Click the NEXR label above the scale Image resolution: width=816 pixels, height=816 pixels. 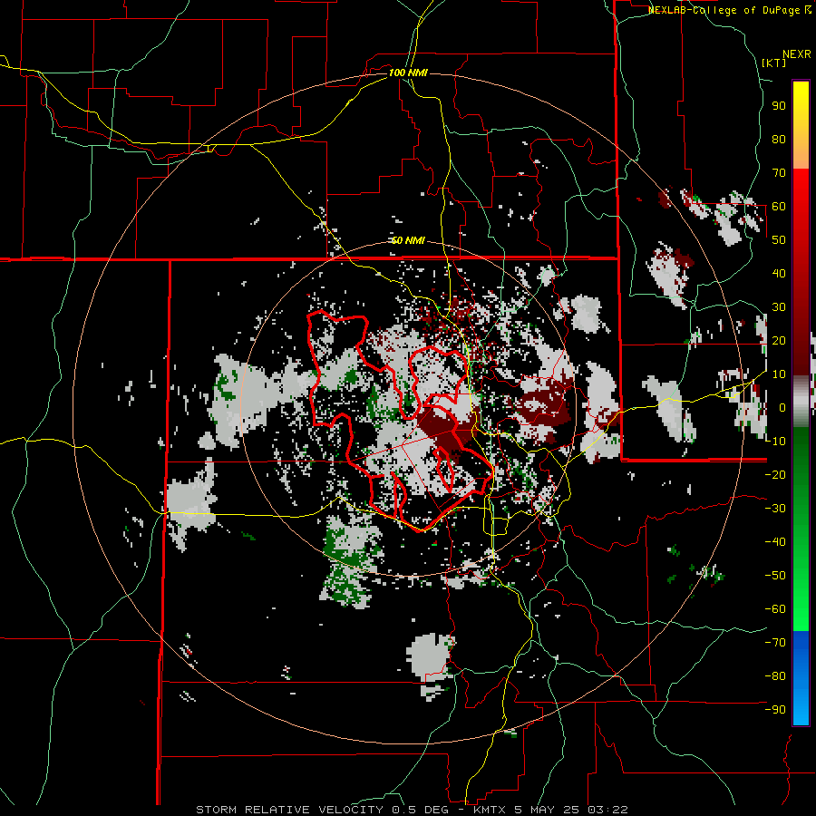(797, 54)
